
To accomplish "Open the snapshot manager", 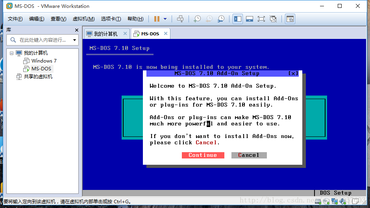I will pos(221,19).
